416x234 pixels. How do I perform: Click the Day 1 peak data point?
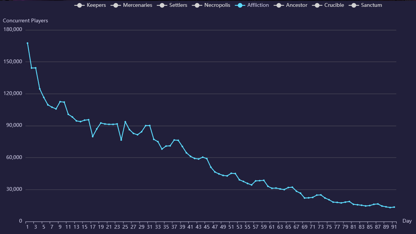tap(27, 43)
